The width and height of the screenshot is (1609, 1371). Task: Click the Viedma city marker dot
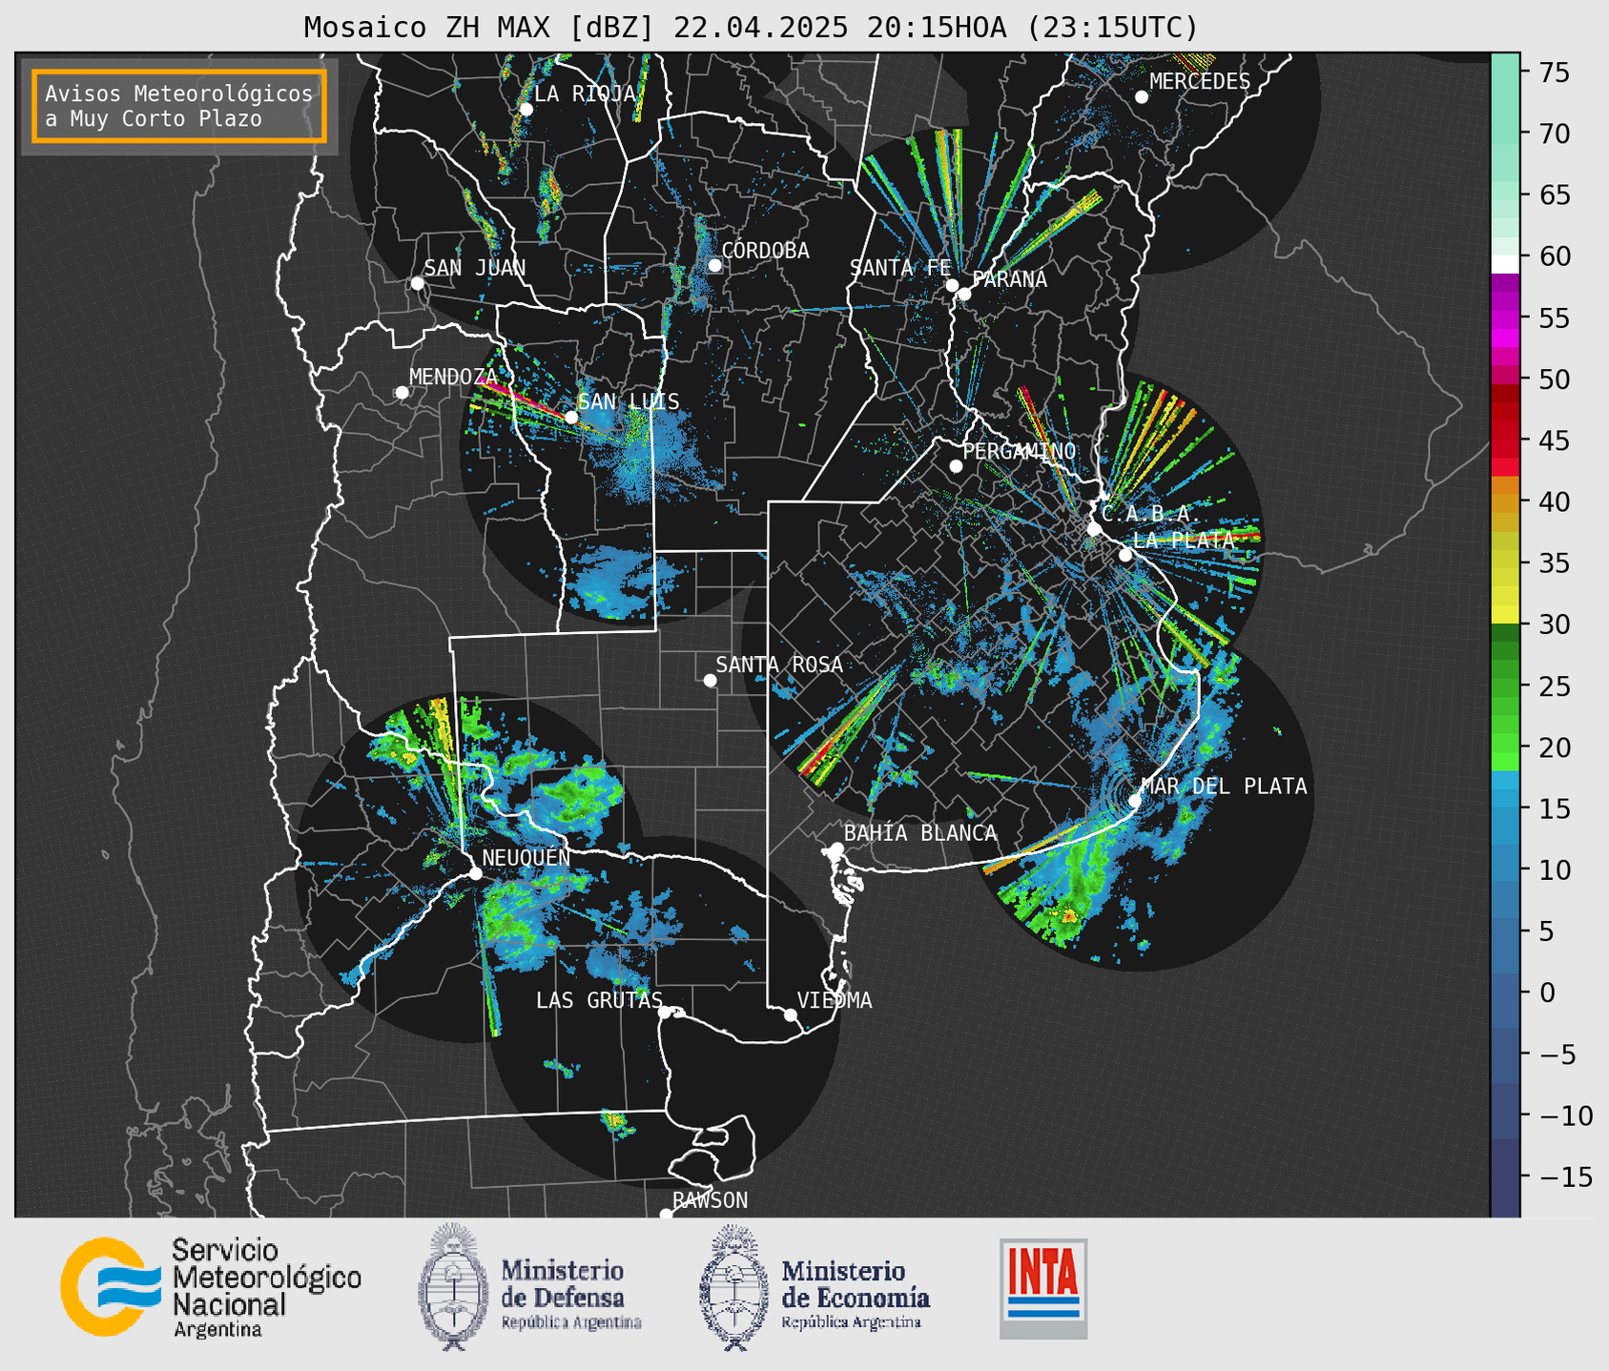790,1014
